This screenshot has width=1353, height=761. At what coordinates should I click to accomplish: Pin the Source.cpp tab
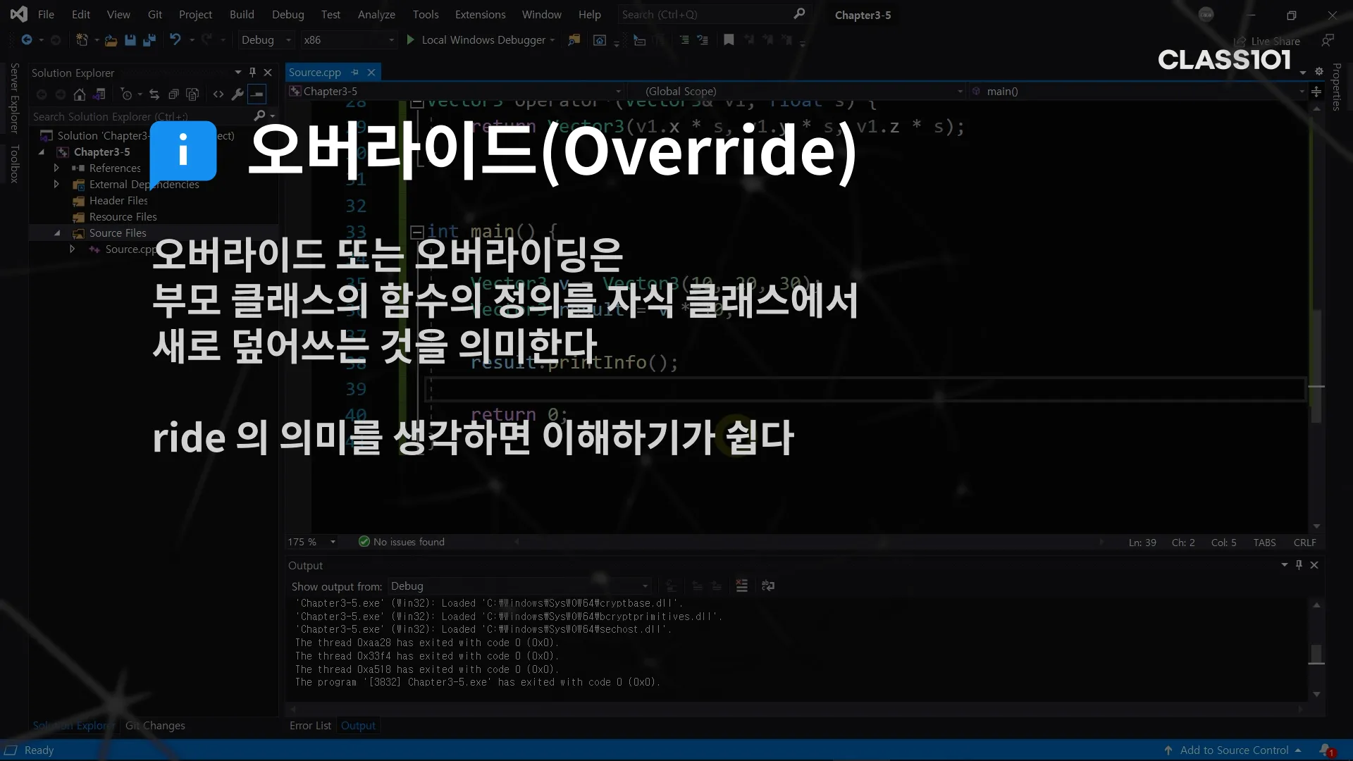click(355, 73)
